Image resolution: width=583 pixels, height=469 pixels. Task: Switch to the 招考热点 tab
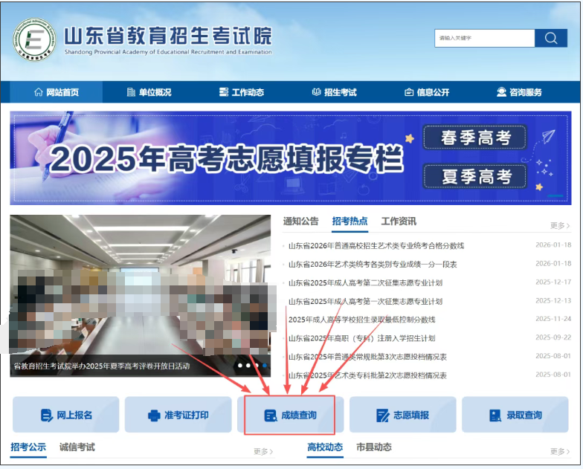pyautogui.click(x=350, y=221)
